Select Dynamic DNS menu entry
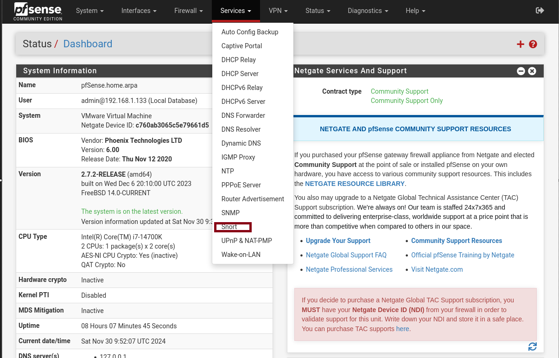 tap(253, 143)
